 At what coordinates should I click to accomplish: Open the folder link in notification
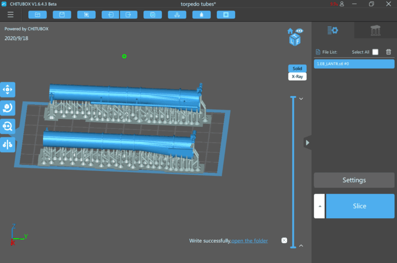tap(250, 241)
